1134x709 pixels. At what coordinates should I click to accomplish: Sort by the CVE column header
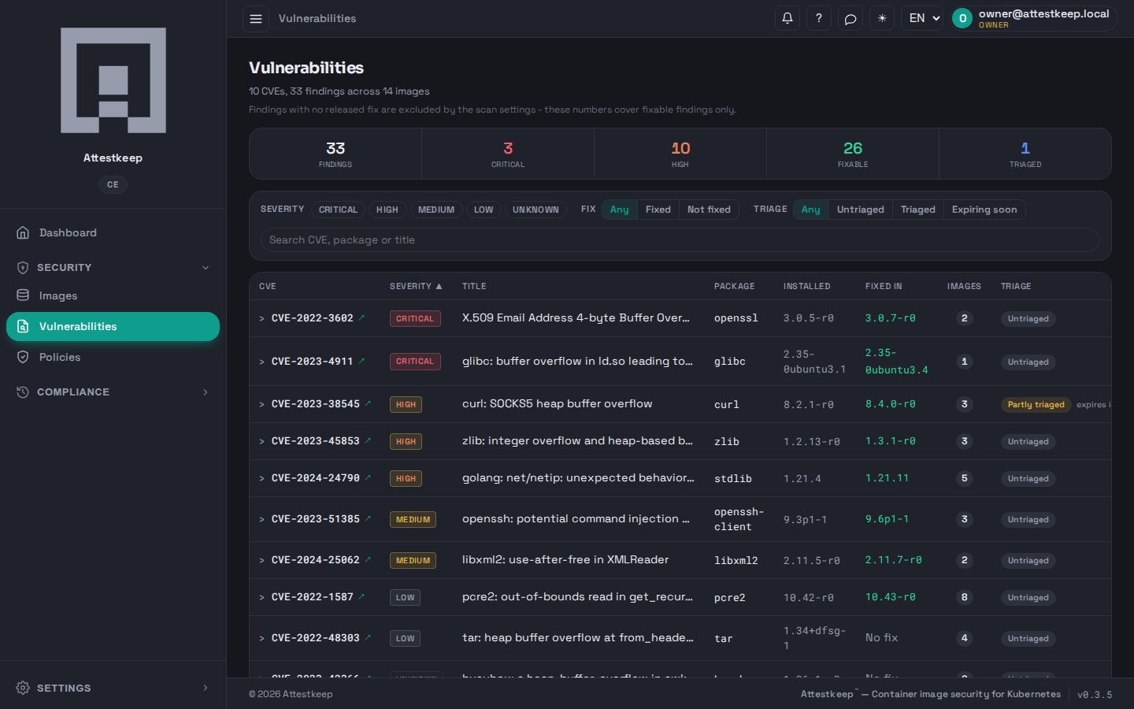coord(268,287)
